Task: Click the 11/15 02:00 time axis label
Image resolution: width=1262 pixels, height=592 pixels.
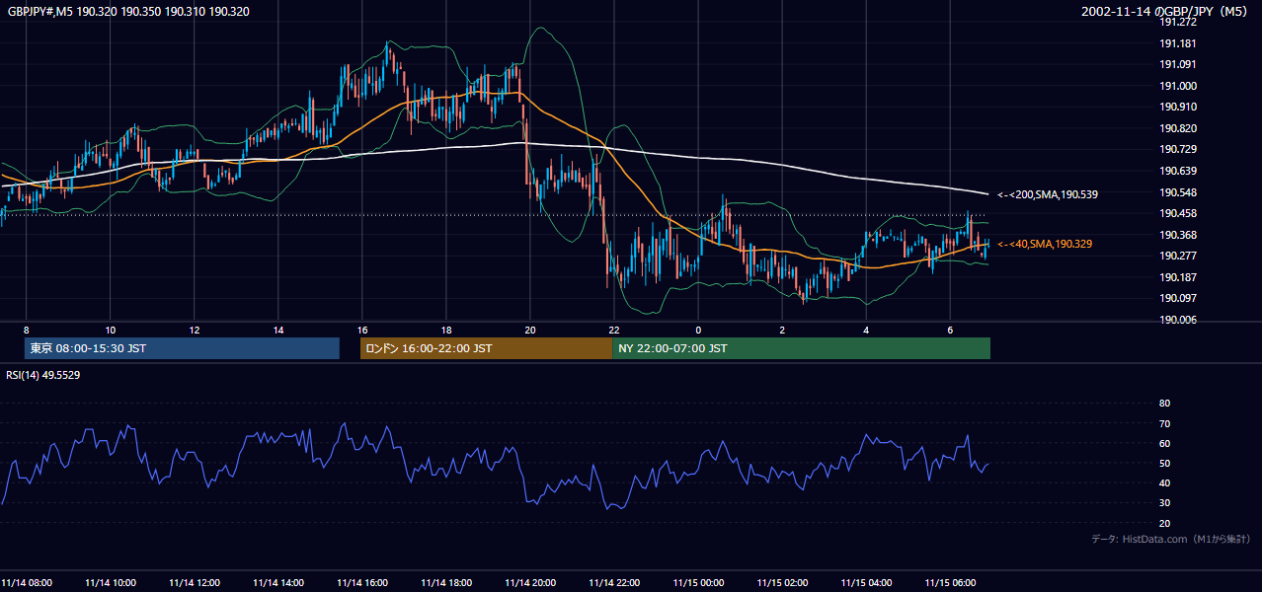Action: pos(782,582)
